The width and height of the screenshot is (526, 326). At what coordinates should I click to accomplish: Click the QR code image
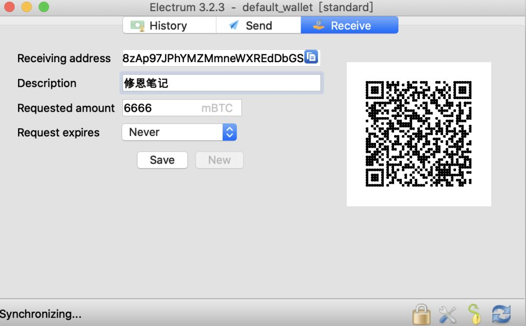click(x=419, y=134)
